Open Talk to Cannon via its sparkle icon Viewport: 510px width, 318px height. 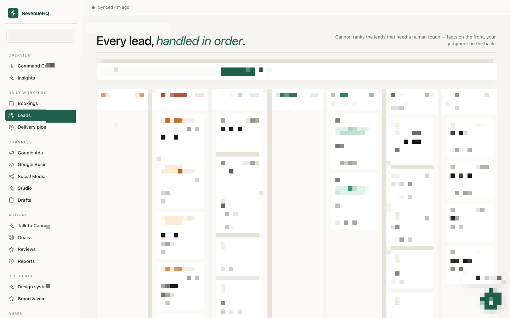[11, 226]
